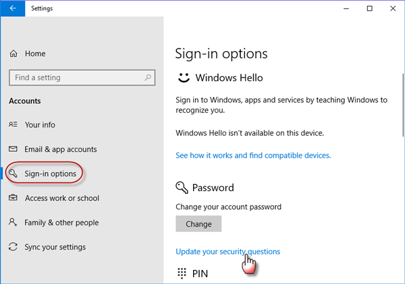Maximize the Settings window
The width and height of the screenshot is (405, 284).
[370, 9]
